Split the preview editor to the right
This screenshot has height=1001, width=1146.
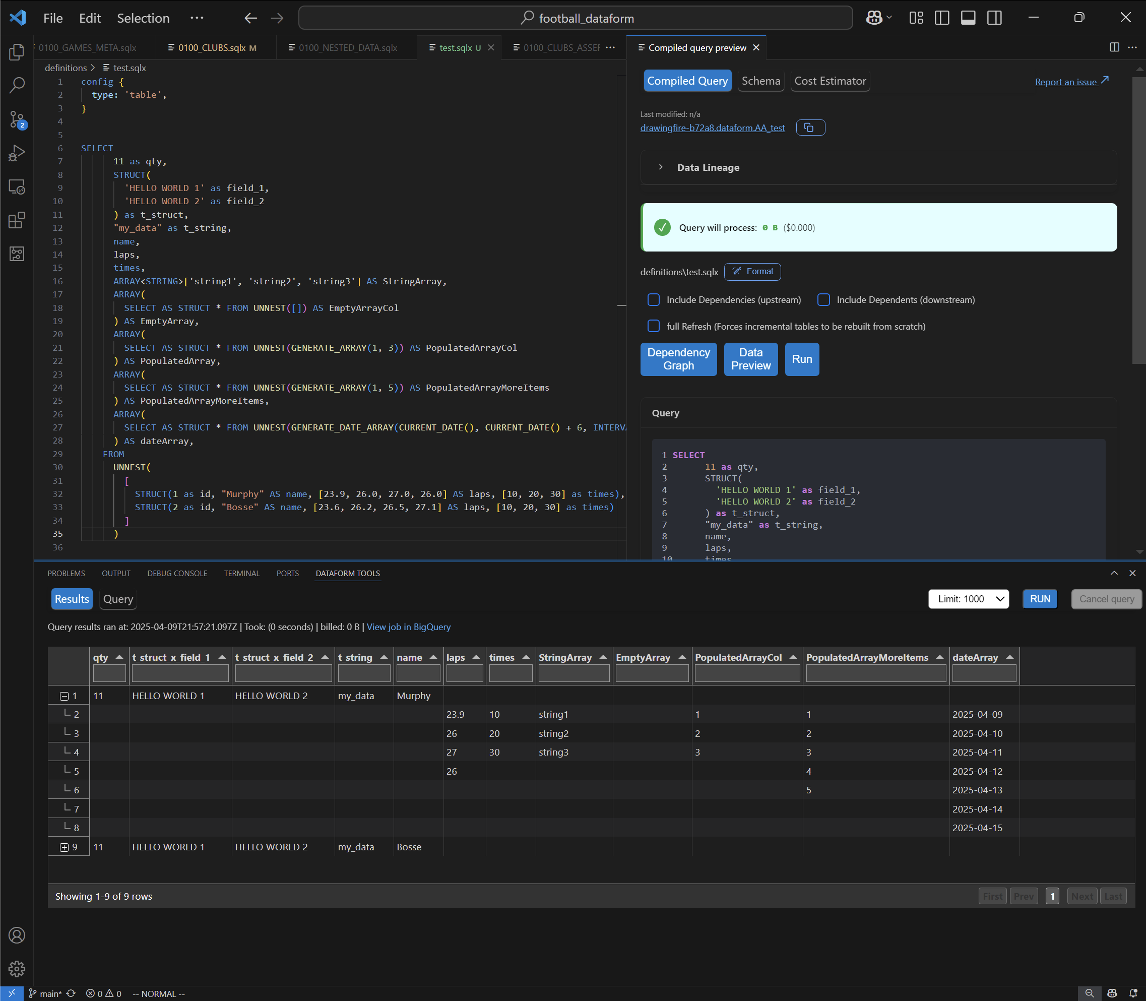click(x=1114, y=47)
